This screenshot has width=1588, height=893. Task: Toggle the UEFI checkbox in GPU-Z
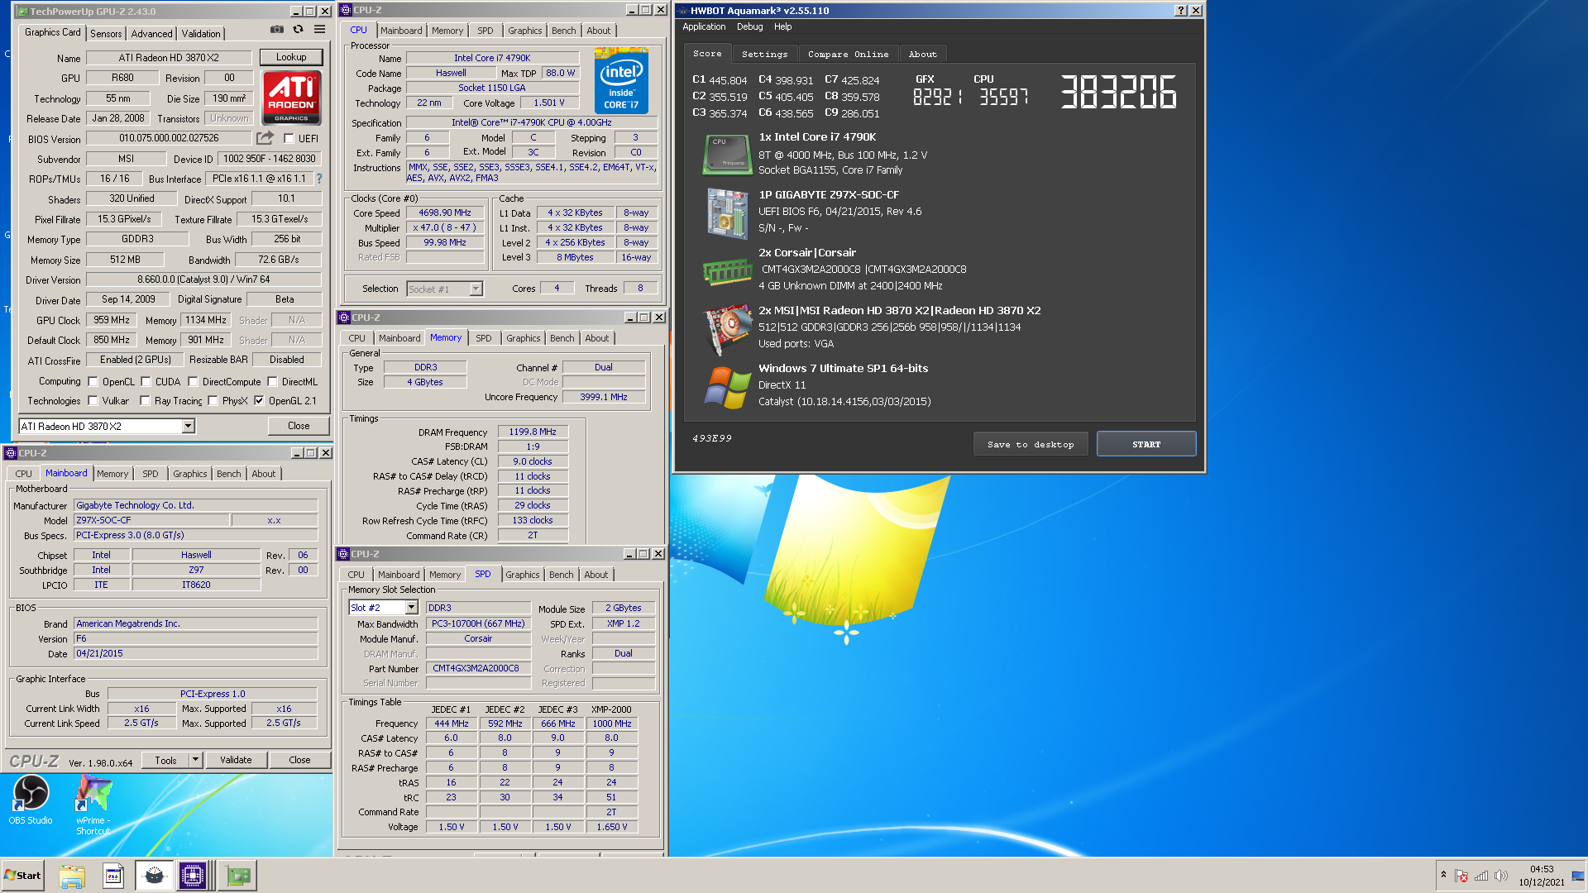[x=289, y=138]
